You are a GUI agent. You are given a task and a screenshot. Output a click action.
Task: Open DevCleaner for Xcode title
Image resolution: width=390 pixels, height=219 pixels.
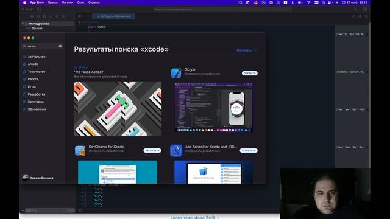(106, 147)
